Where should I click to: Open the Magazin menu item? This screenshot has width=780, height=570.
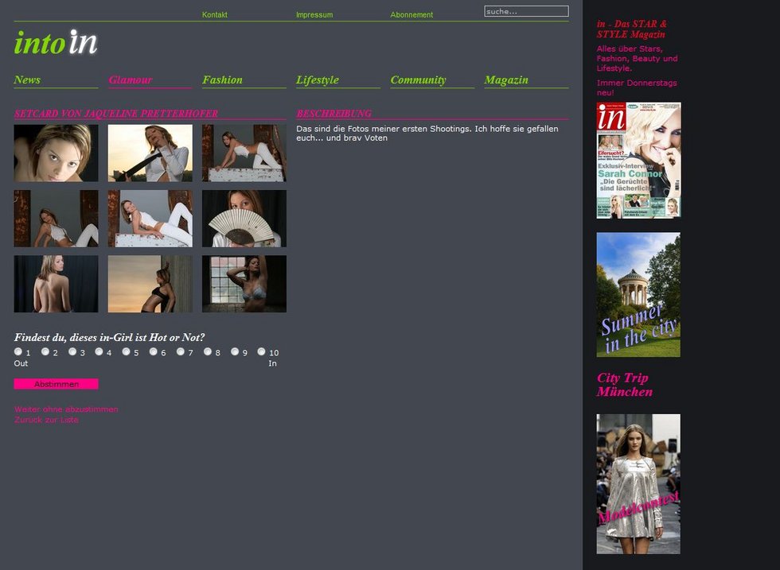[506, 79]
